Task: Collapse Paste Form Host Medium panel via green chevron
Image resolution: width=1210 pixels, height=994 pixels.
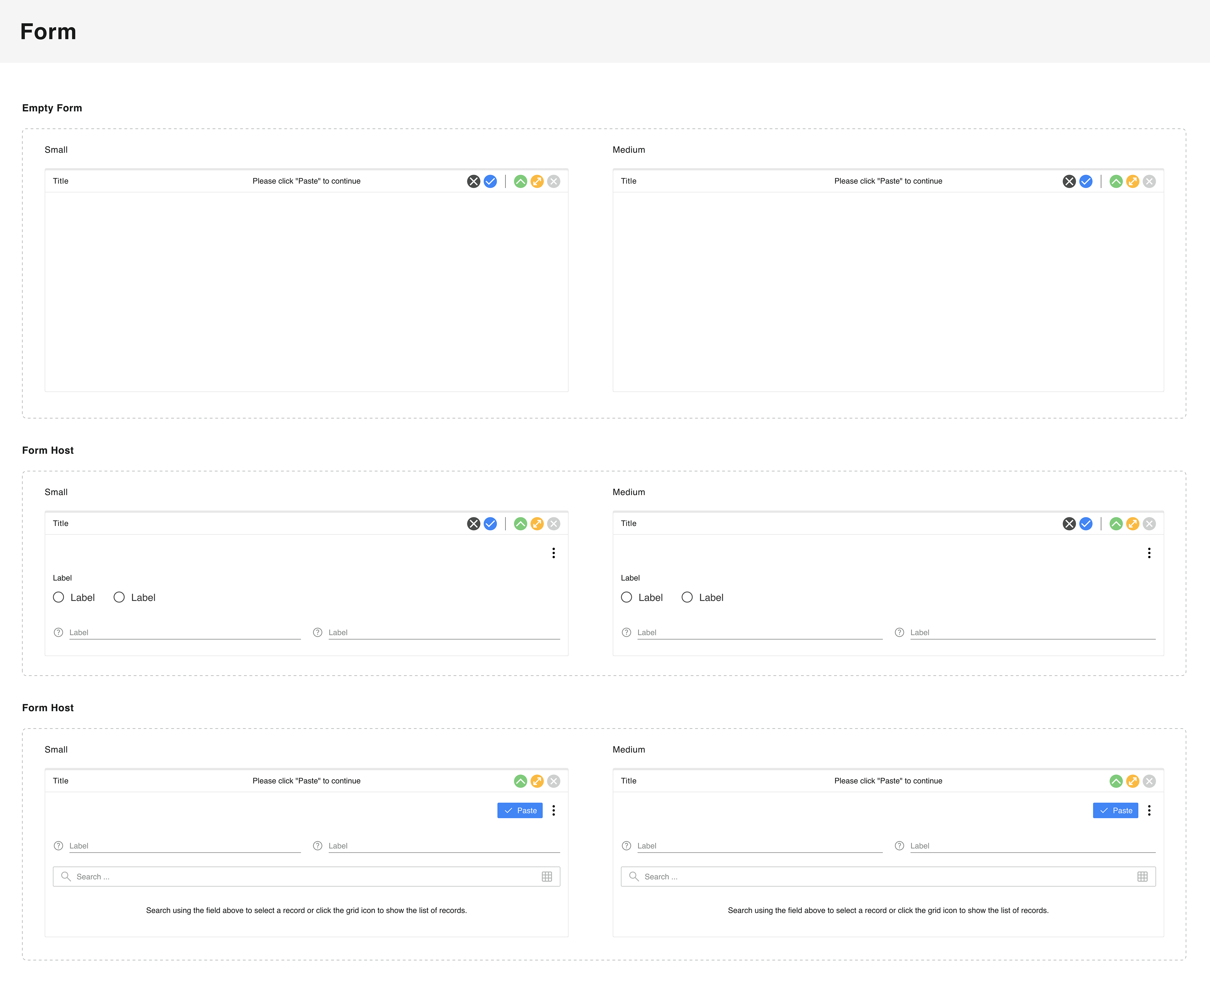Action: (1116, 781)
